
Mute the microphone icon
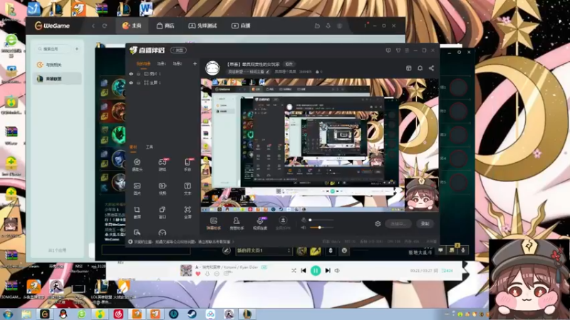[x=304, y=220]
